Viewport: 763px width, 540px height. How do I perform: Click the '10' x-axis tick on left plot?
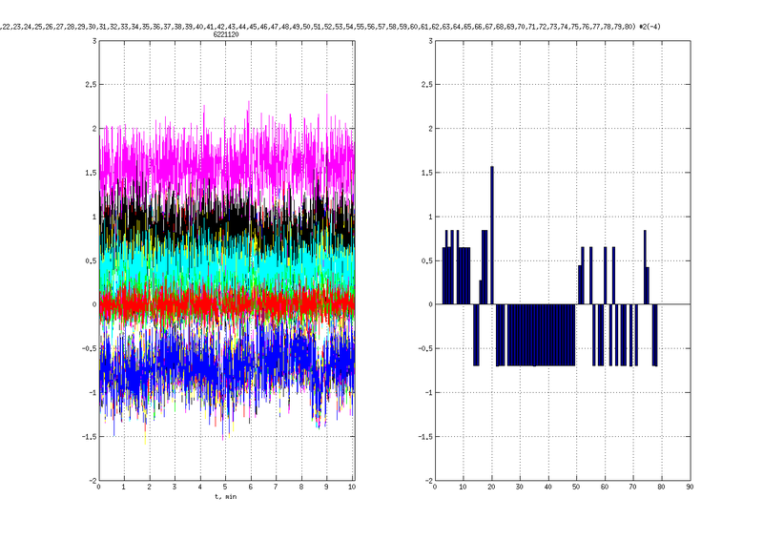coord(352,488)
